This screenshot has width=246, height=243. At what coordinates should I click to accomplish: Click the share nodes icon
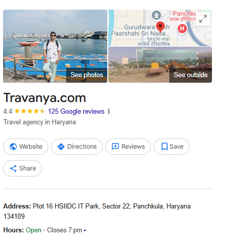pyautogui.click(x=13, y=168)
